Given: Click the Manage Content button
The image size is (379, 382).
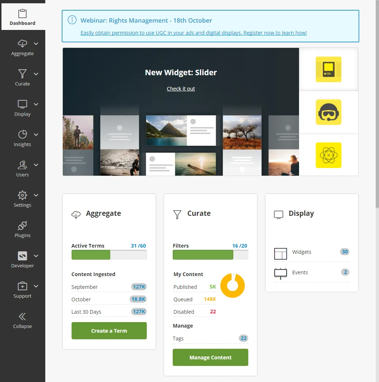Looking at the screenshot, I should click(x=210, y=358).
